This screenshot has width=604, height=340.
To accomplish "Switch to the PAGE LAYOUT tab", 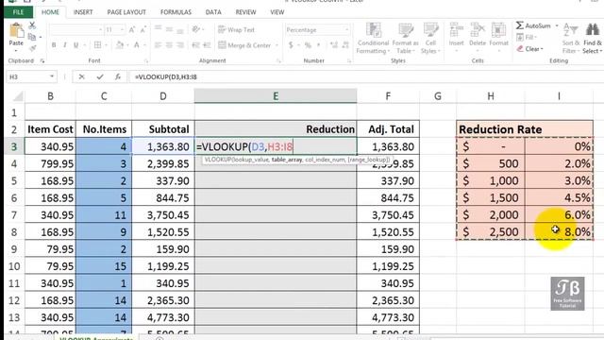I will tap(126, 12).
